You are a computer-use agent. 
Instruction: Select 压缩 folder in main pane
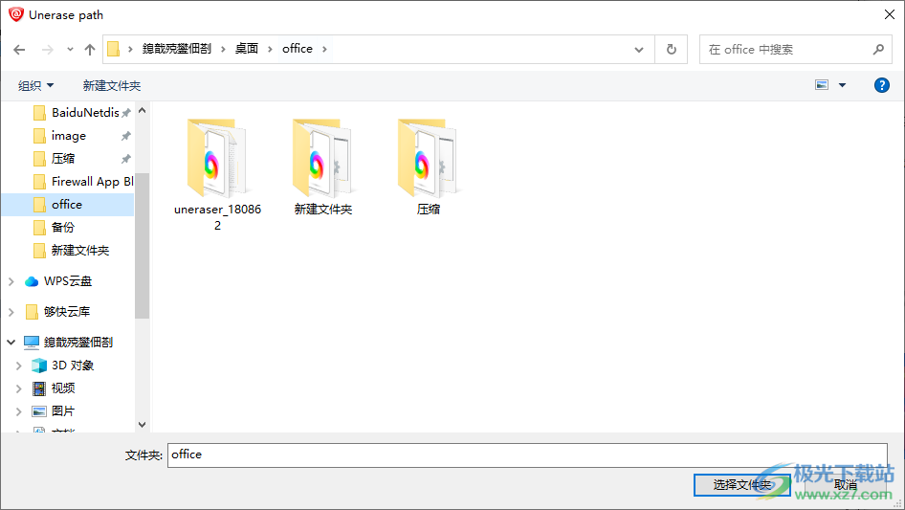[429, 166]
